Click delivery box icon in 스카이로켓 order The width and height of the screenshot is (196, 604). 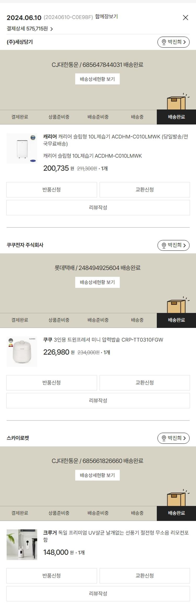click(x=176, y=499)
